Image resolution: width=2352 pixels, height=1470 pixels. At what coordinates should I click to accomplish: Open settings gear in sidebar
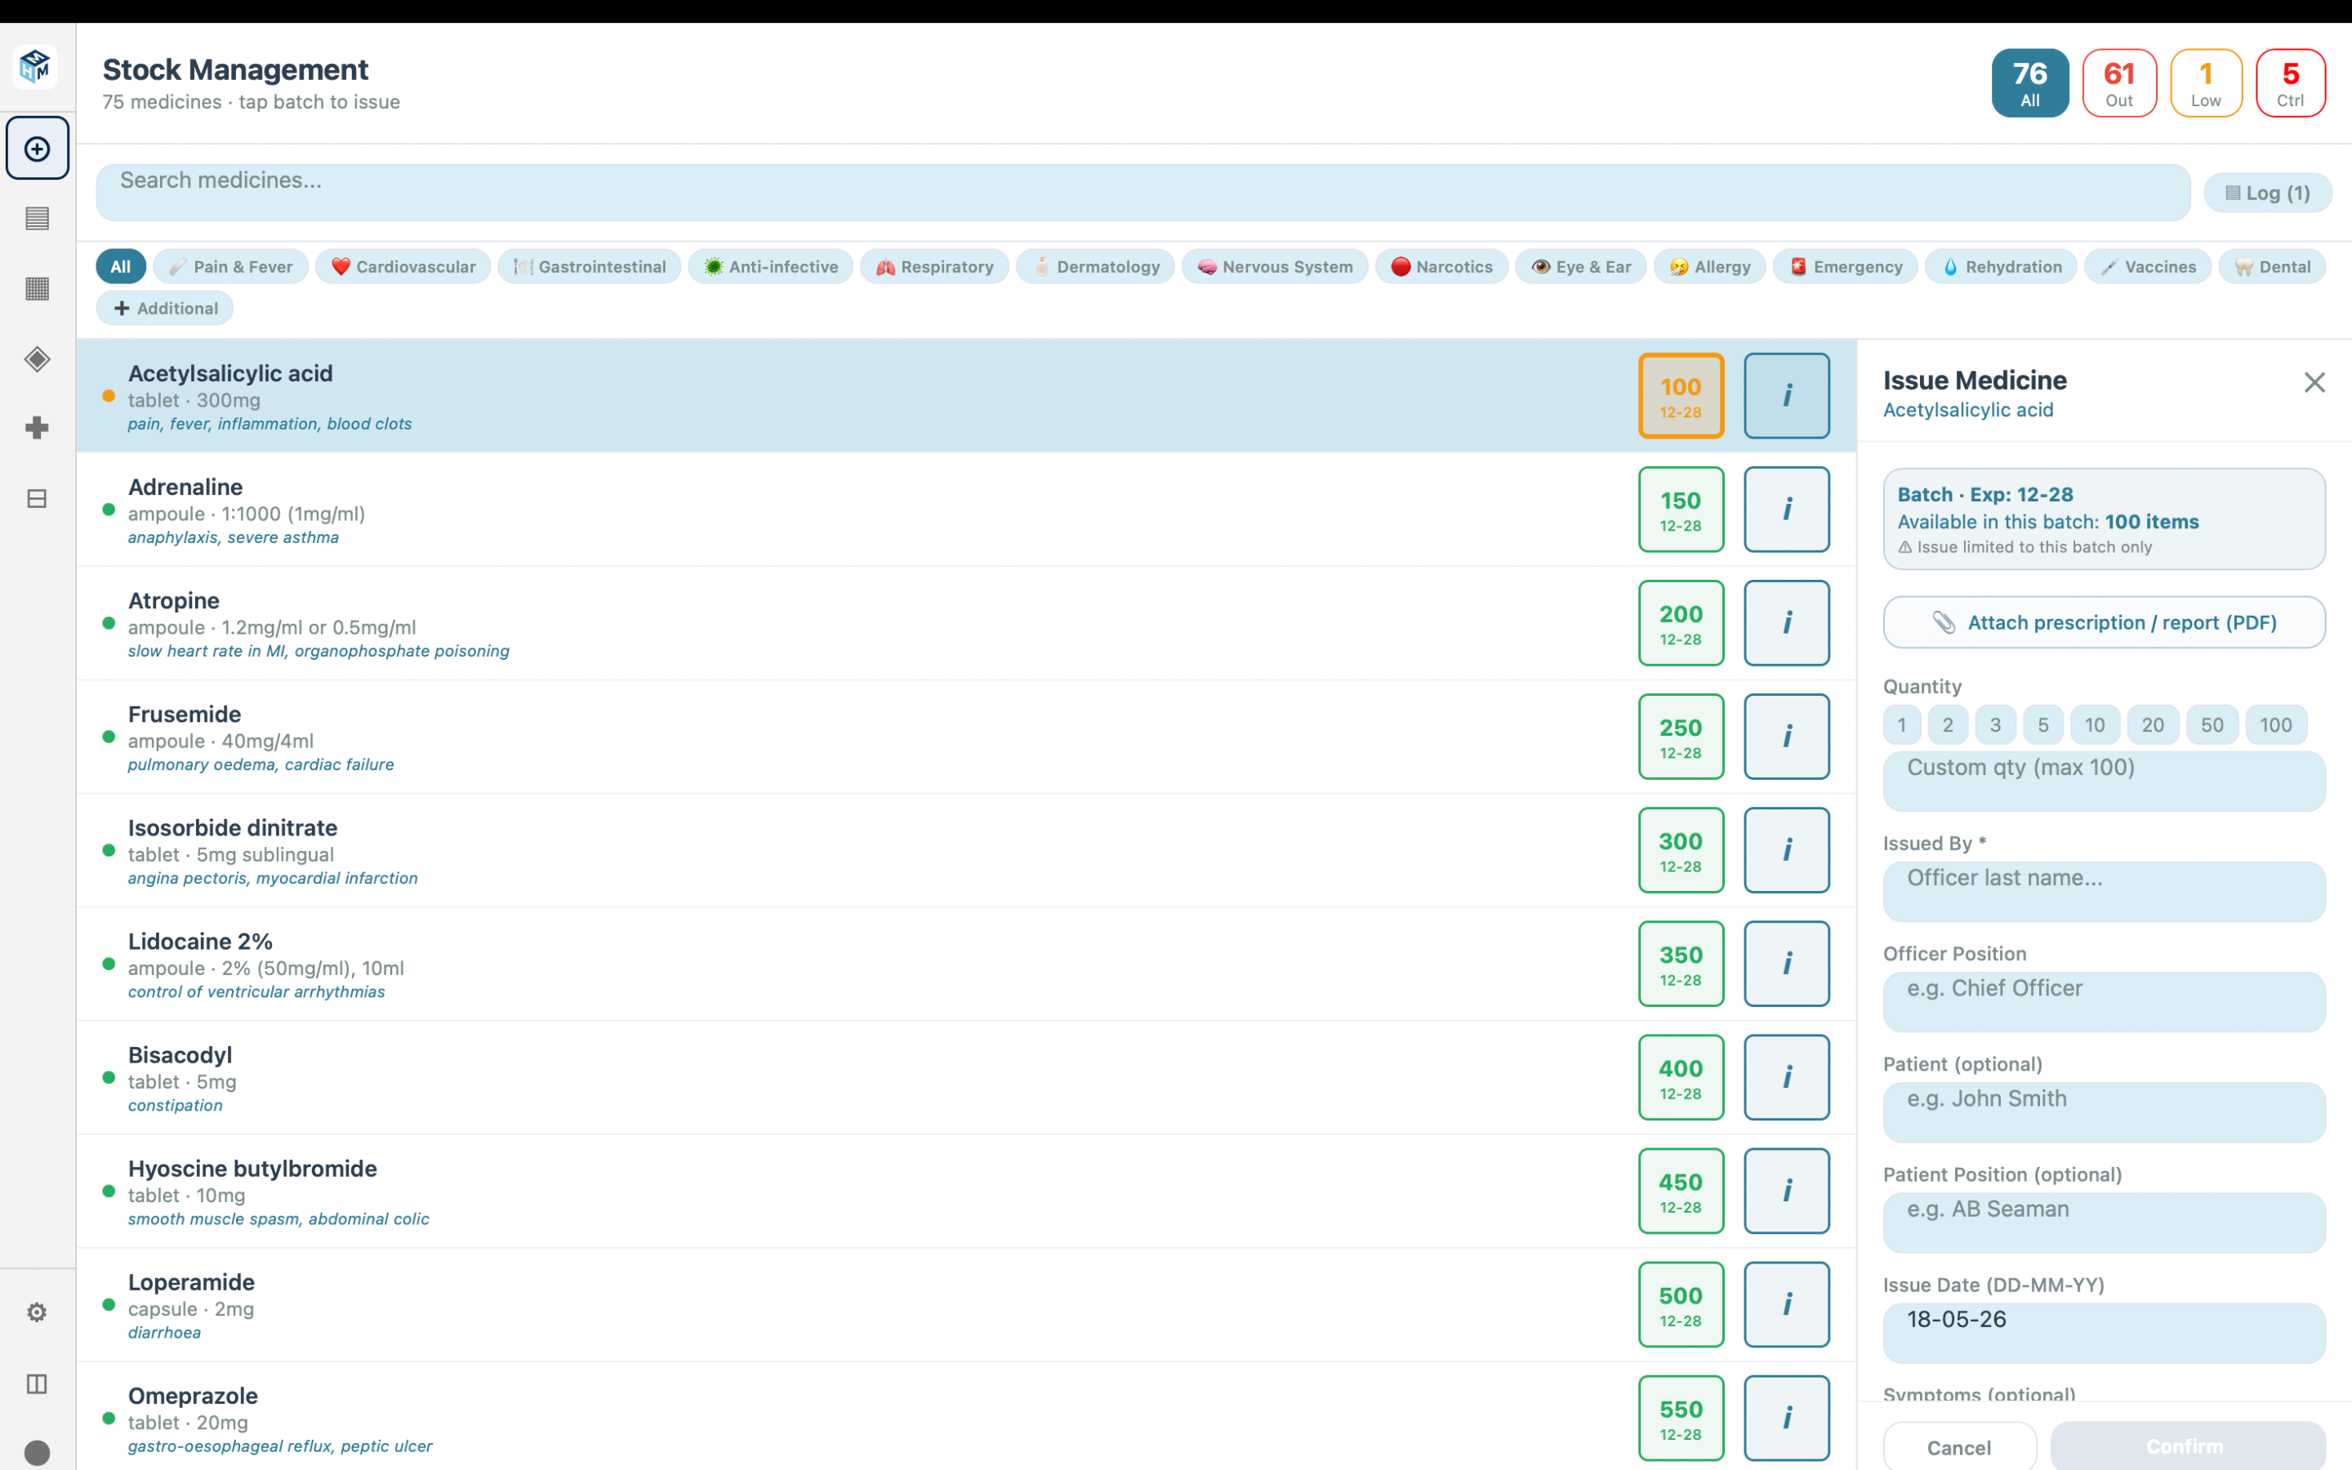[37, 1312]
